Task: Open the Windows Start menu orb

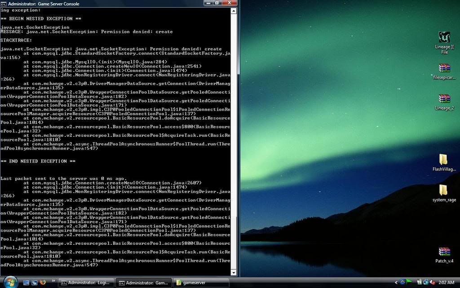Action: [x=9, y=282]
